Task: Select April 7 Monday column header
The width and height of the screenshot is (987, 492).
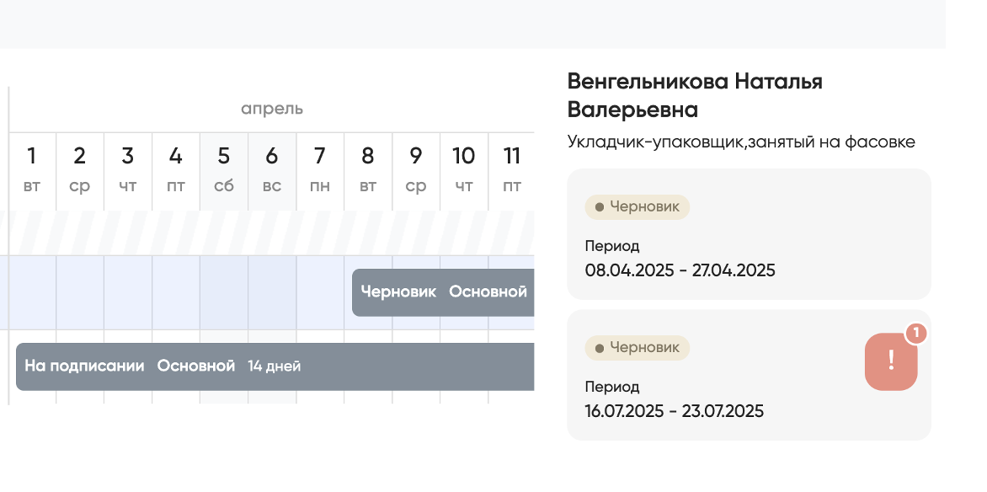Action: pos(320,170)
